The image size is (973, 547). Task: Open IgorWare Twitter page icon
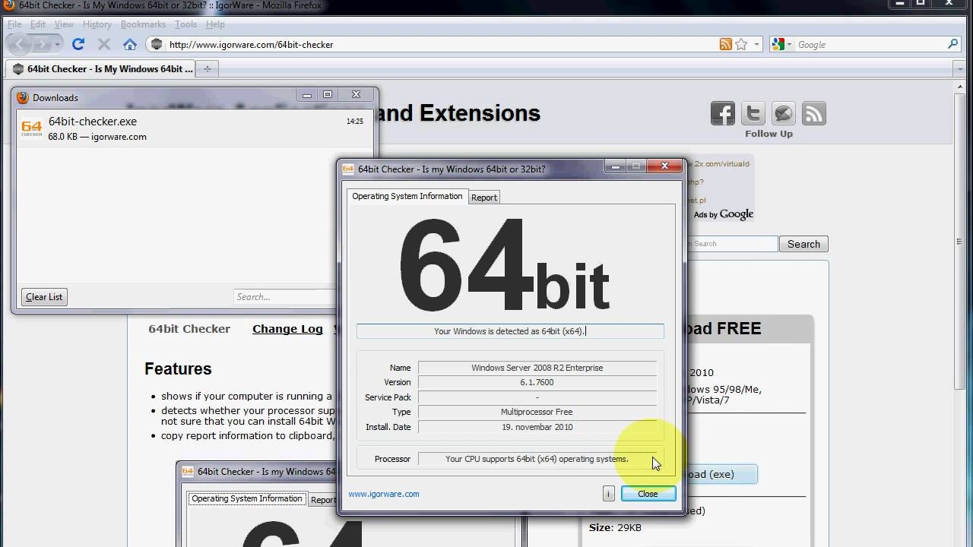tap(753, 113)
